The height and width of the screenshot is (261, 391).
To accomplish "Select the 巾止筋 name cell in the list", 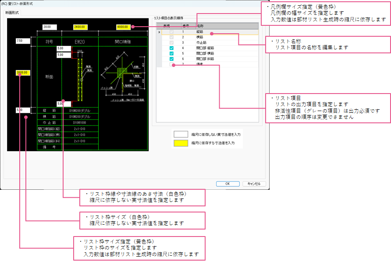I will pyautogui.click(x=227, y=42).
